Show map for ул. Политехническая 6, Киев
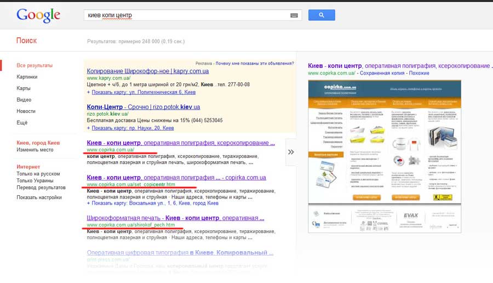 [x=144, y=92]
